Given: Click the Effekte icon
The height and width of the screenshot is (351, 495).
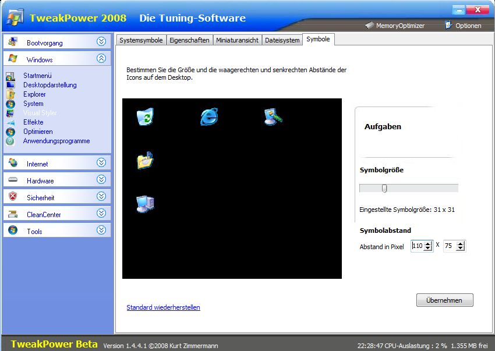Looking at the screenshot, I should pos(10,122).
